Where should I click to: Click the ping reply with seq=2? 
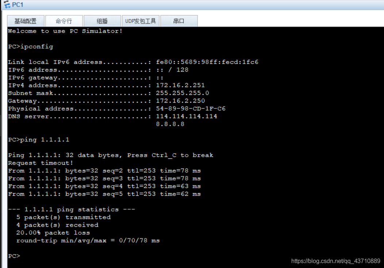[x=104, y=171]
